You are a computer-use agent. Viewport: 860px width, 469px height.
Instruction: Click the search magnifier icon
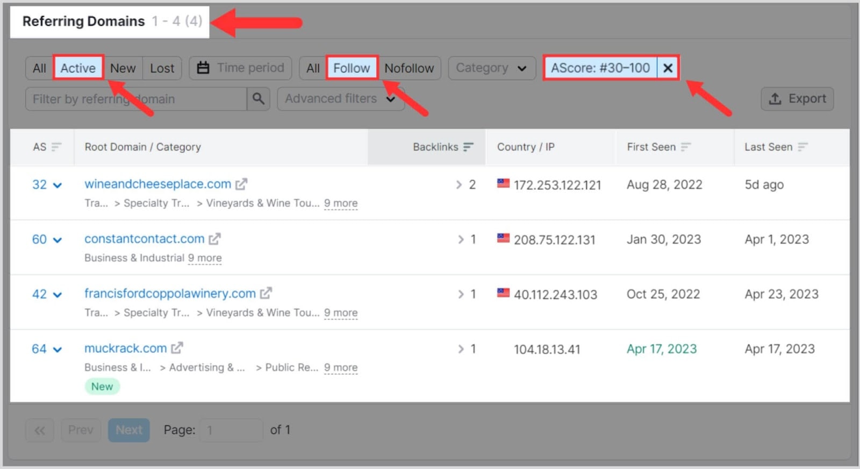tap(259, 99)
